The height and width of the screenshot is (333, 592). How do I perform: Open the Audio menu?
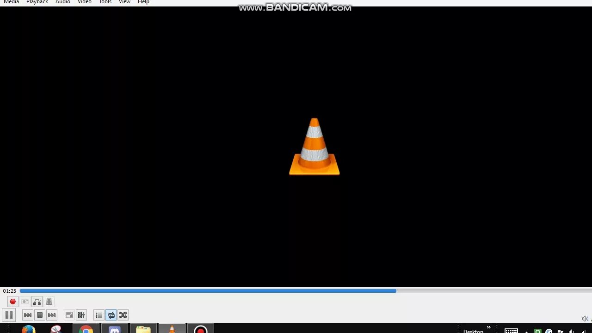63,2
